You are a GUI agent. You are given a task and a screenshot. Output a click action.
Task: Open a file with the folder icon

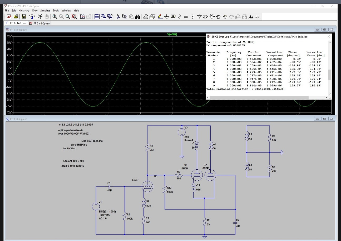pos(16,17)
